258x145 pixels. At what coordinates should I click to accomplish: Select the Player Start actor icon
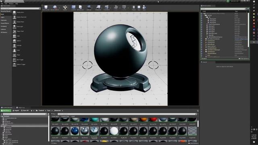coord(15,31)
